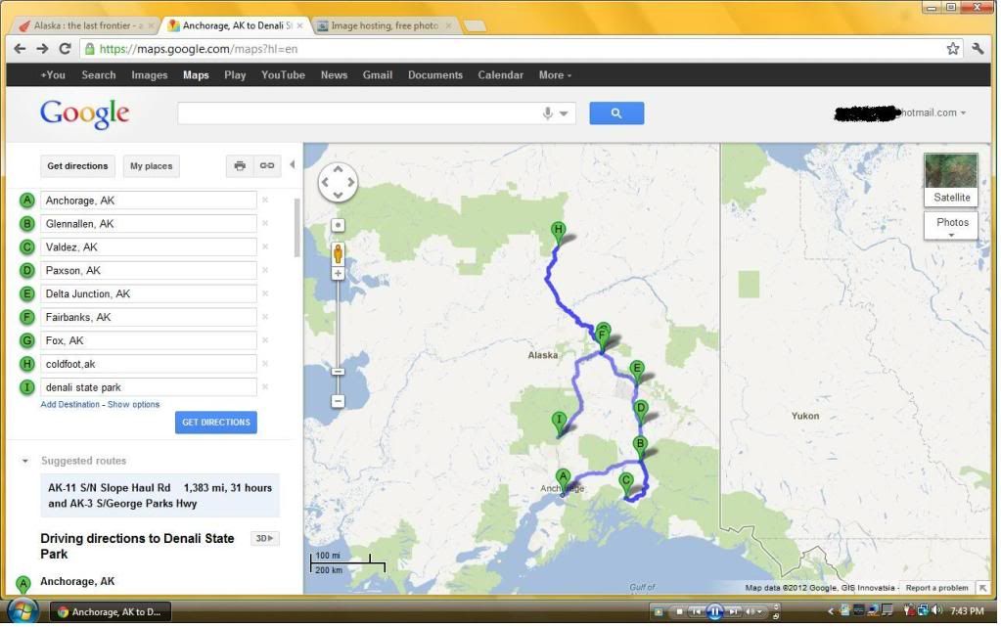Open Gmail from the Google bar
This screenshot has width=1001, height=627.
point(378,74)
